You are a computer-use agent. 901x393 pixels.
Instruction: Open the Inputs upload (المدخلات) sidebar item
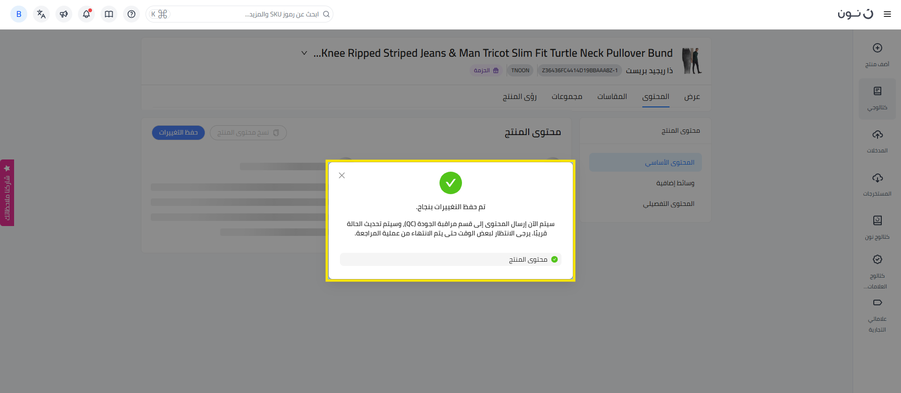click(877, 142)
